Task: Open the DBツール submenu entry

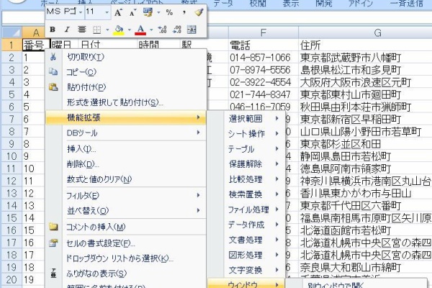Action: tap(126, 132)
